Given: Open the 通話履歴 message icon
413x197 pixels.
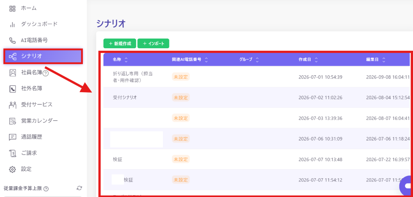Looking at the screenshot, I should 12,137.
